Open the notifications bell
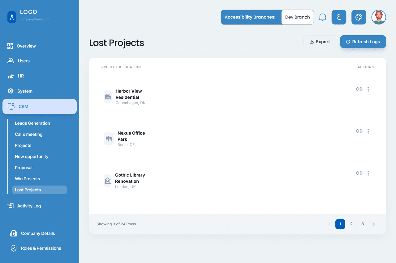 [323, 17]
